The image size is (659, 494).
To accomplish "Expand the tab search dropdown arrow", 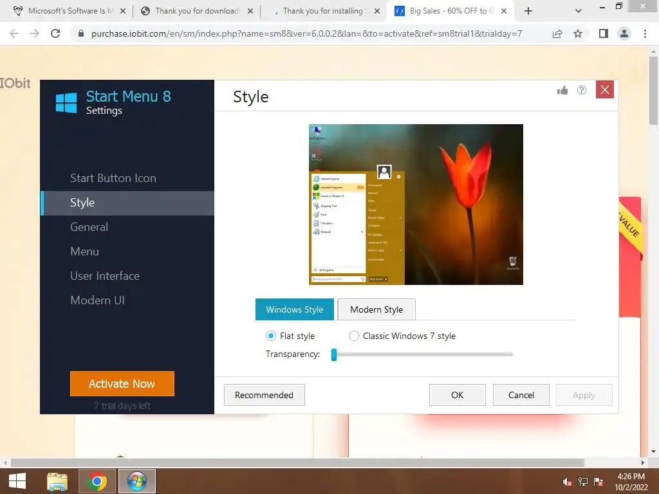I will [x=579, y=11].
